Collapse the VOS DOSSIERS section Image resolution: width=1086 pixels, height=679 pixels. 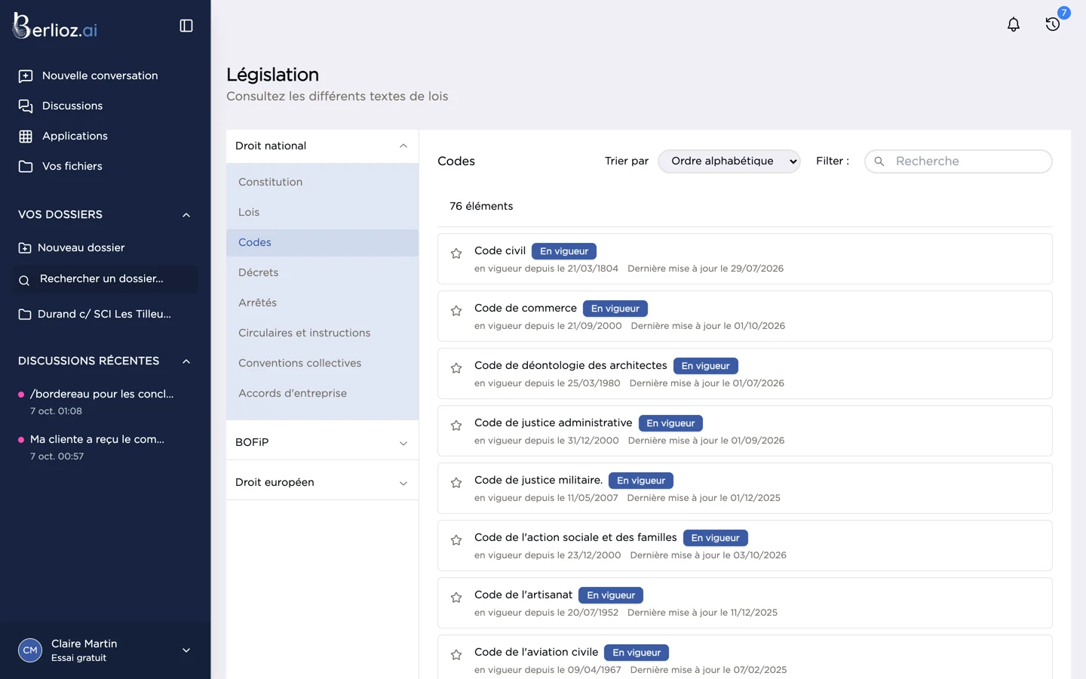pos(186,215)
